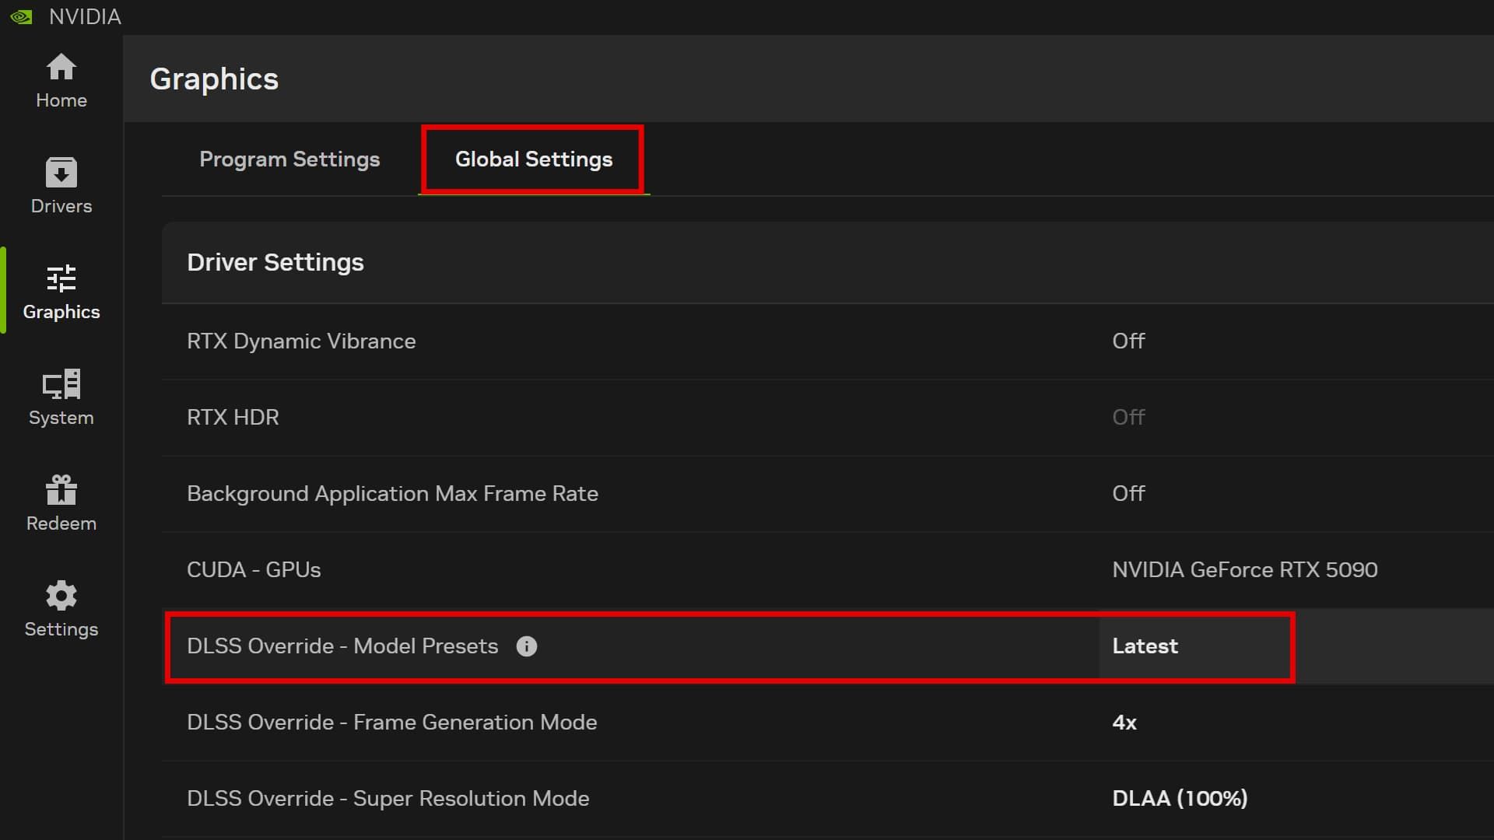Viewport: 1494px width, 840px height.
Task: Open the Model Presets Latest dropdown
Action: 1145,646
